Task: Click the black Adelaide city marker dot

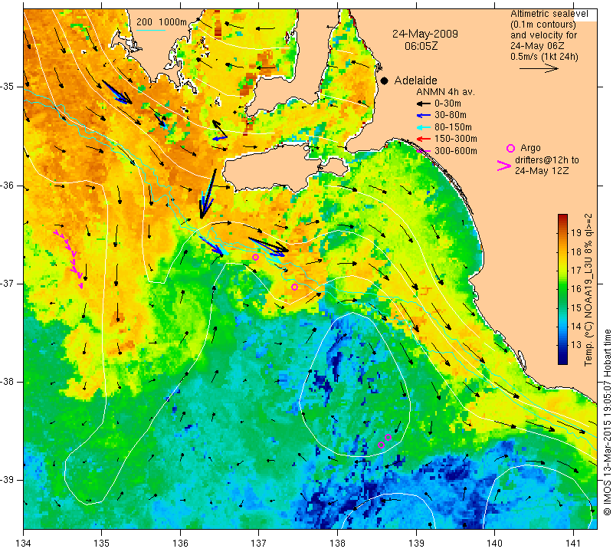Action: (x=385, y=80)
